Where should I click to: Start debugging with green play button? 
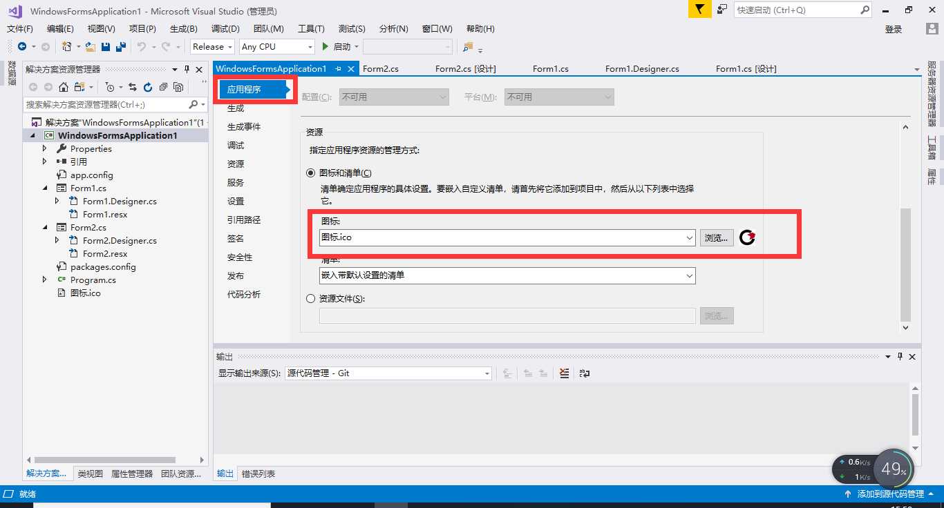326,46
